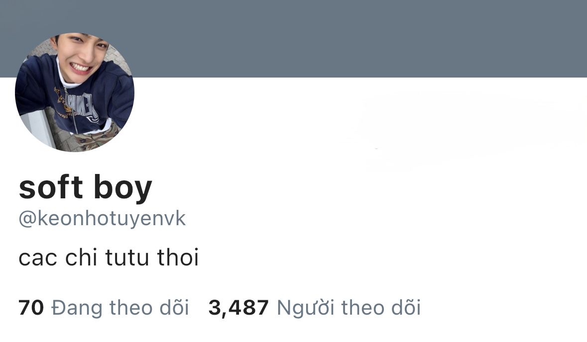587x342 pixels.
Task: Click the bio text "cac chi tutu thoi"
Action: pyautogui.click(x=109, y=257)
